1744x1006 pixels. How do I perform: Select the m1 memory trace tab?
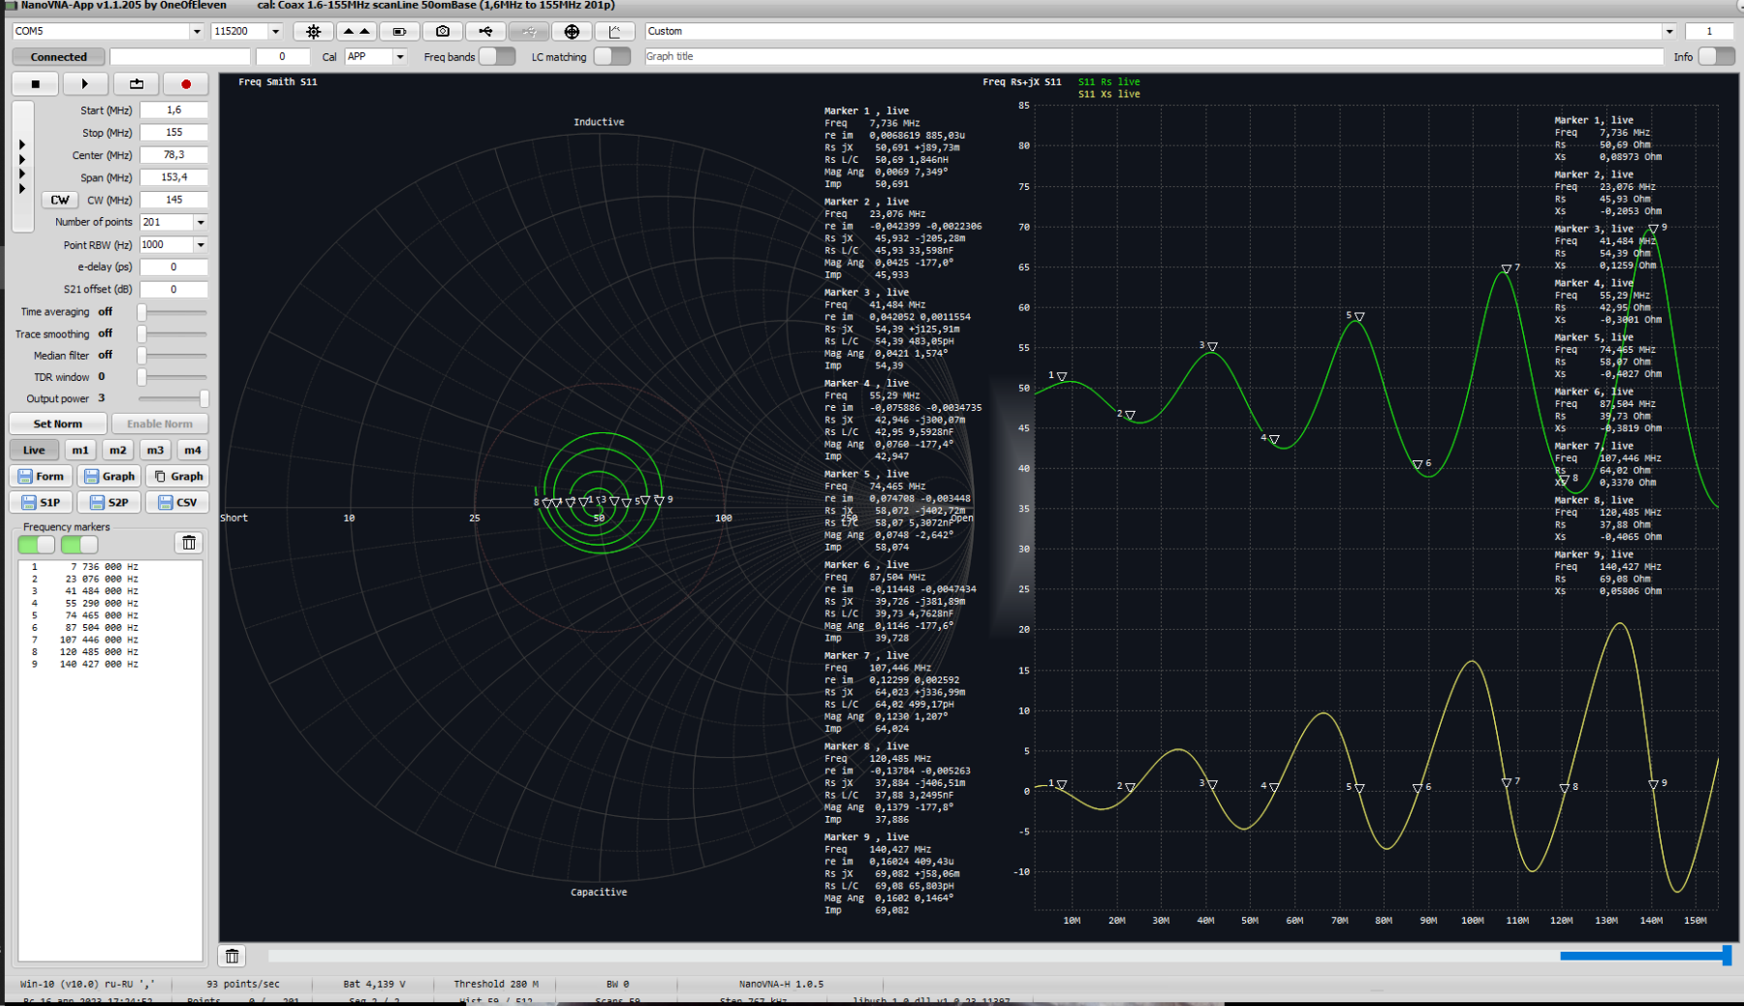[80, 450]
